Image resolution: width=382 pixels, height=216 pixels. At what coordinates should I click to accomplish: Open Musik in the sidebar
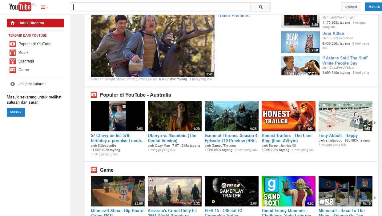tap(23, 53)
